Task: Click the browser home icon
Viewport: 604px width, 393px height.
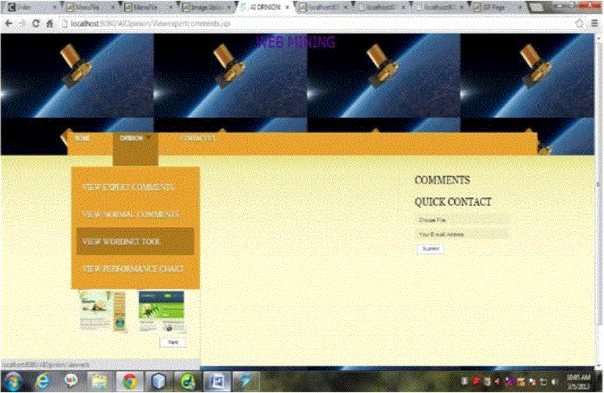Action: tap(49, 23)
